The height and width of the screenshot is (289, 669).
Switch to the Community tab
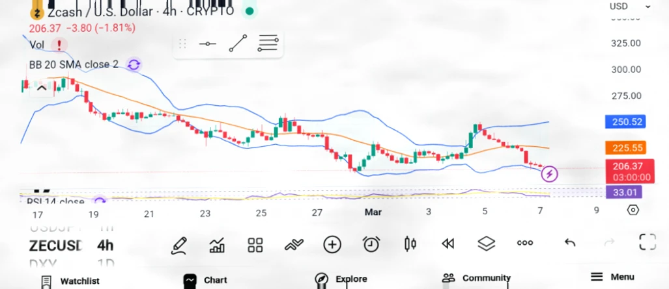476,279
